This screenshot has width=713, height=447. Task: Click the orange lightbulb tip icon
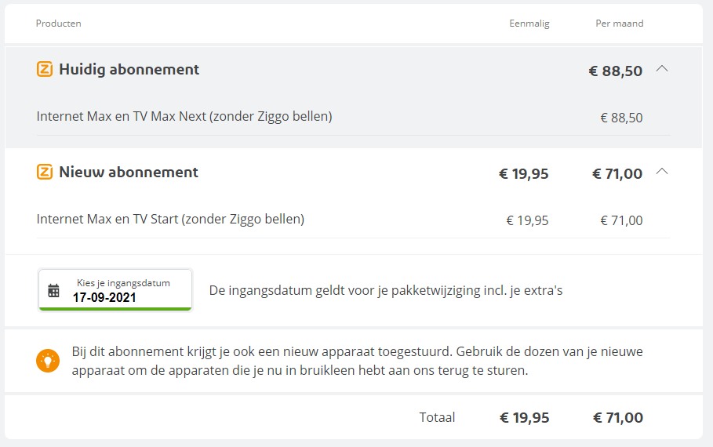(48, 361)
